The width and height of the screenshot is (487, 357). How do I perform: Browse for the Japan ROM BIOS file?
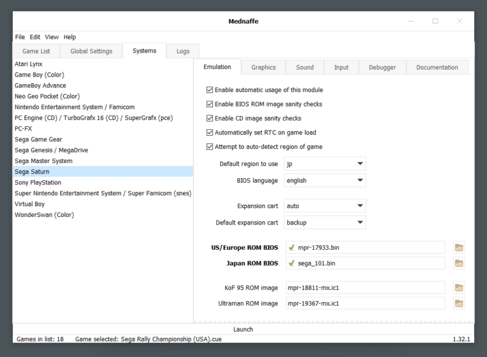coord(459,263)
